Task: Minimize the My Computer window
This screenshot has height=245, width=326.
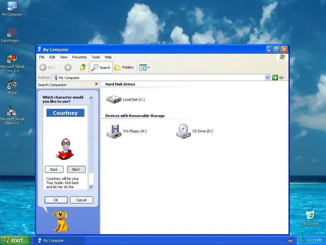Action: pyautogui.click(x=269, y=49)
